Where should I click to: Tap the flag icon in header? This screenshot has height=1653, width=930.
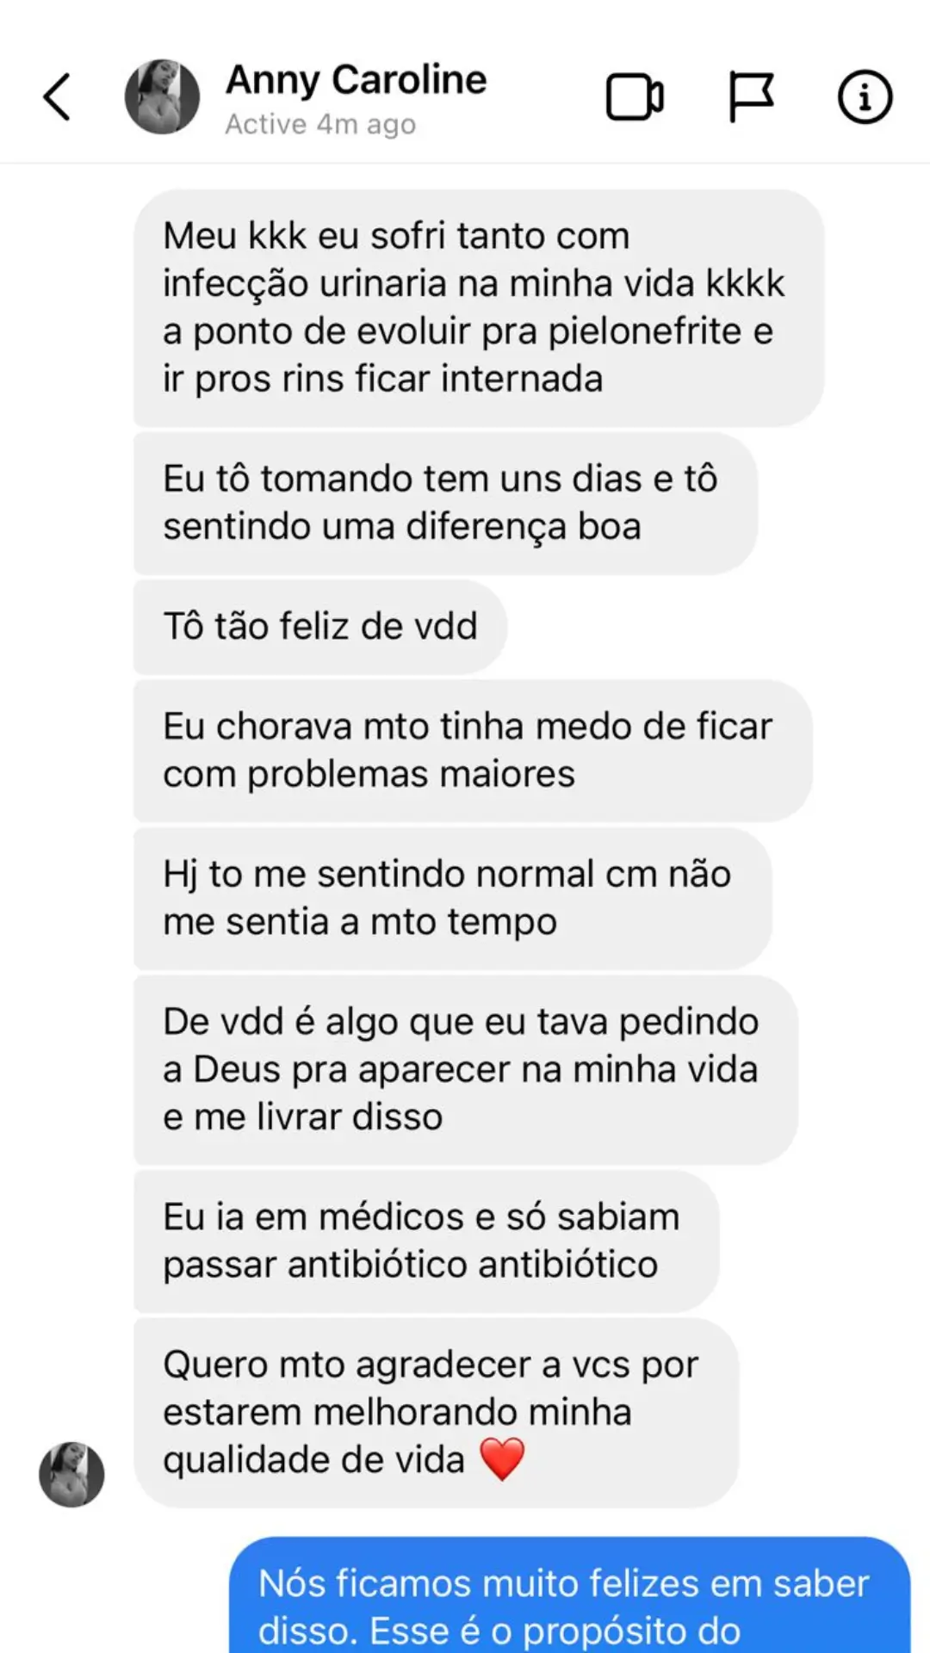[751, 96]
